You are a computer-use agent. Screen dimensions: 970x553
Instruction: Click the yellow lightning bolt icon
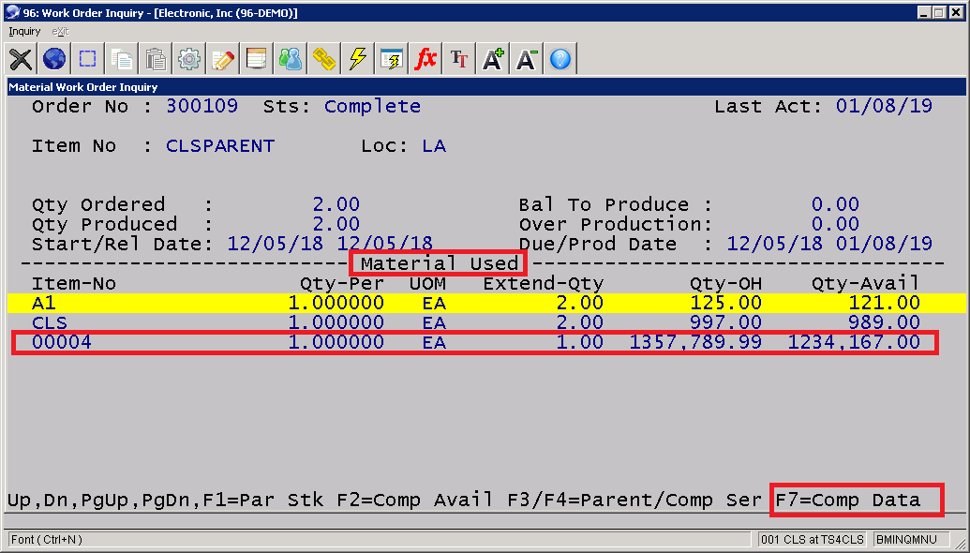358,59
